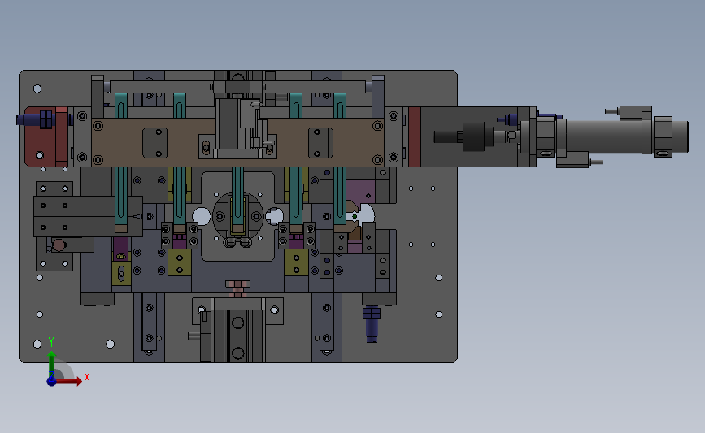This screenshot has height=433, width=705.
Task: Select the round brown knob on left bracket
Action: tap(59, 245)
